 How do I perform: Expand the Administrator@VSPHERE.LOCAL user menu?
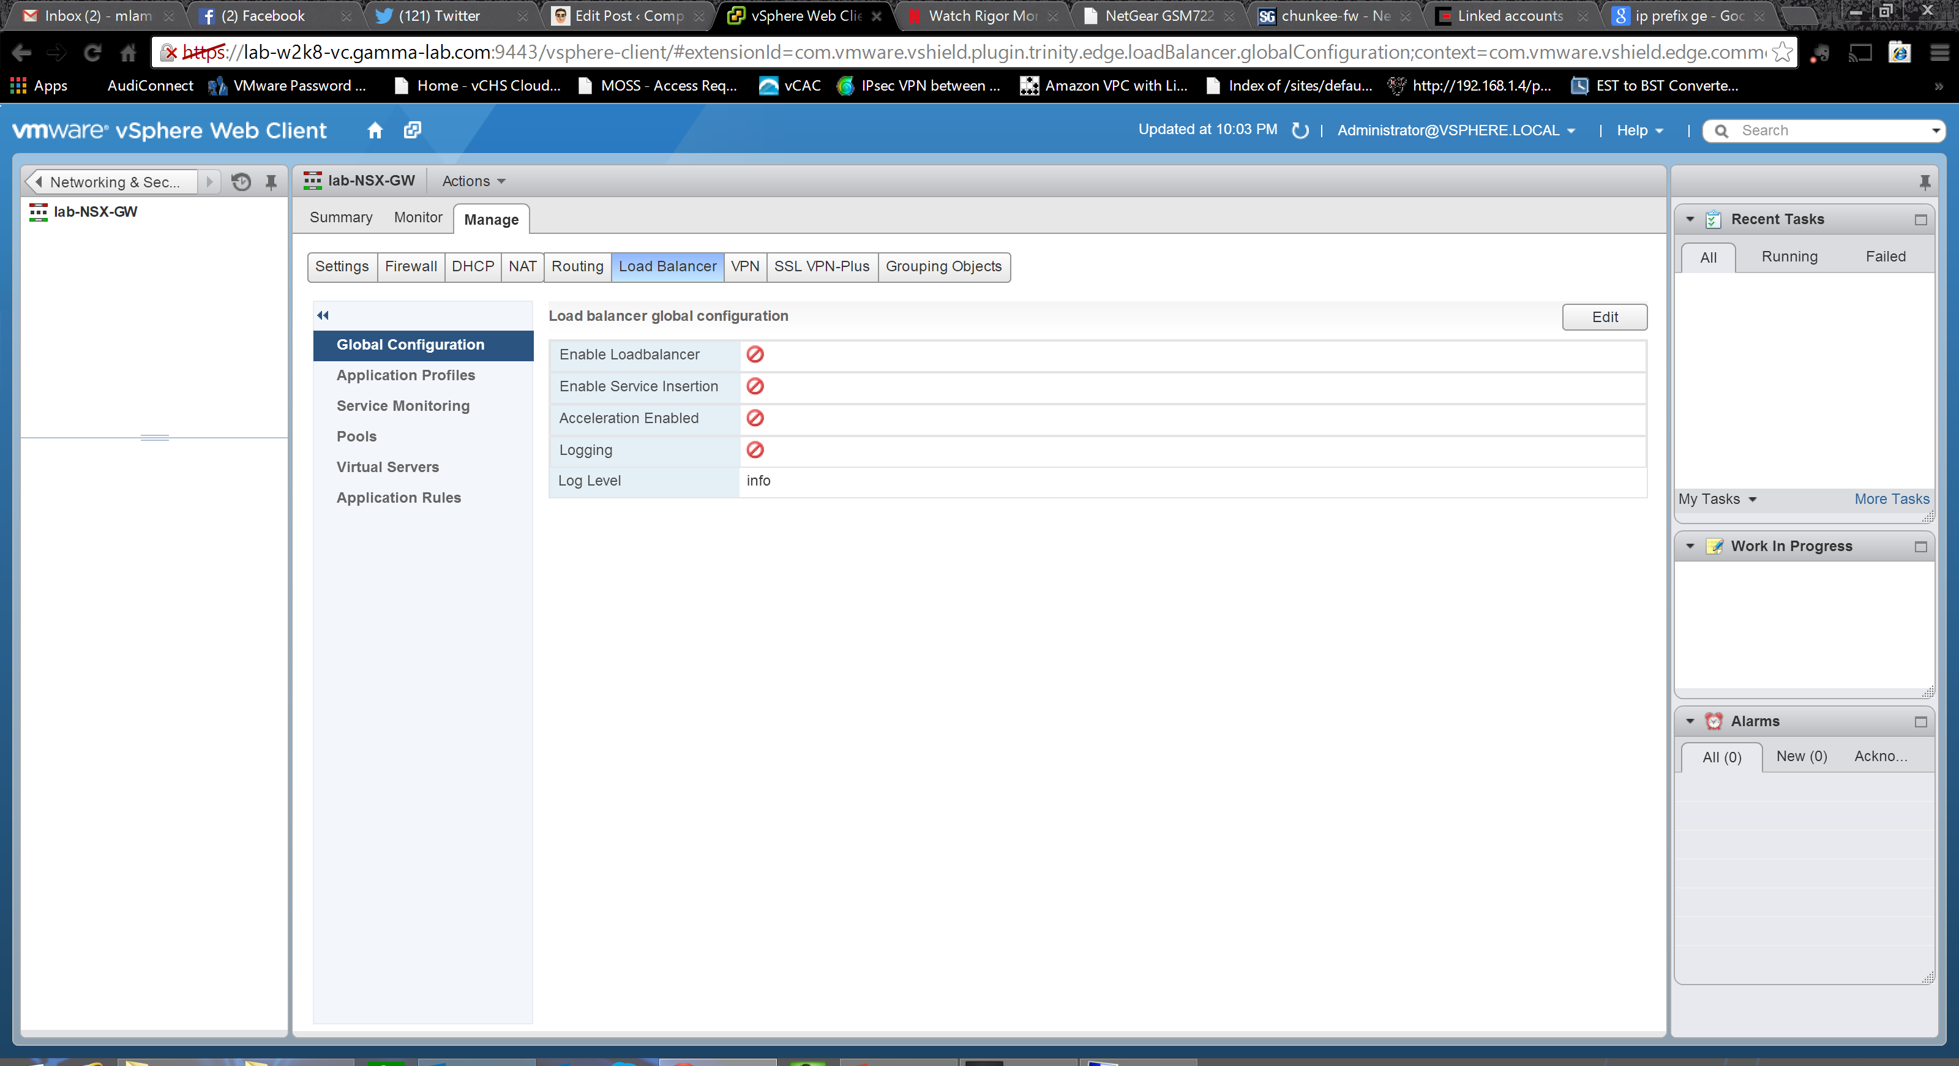(x=1455, y=131)
